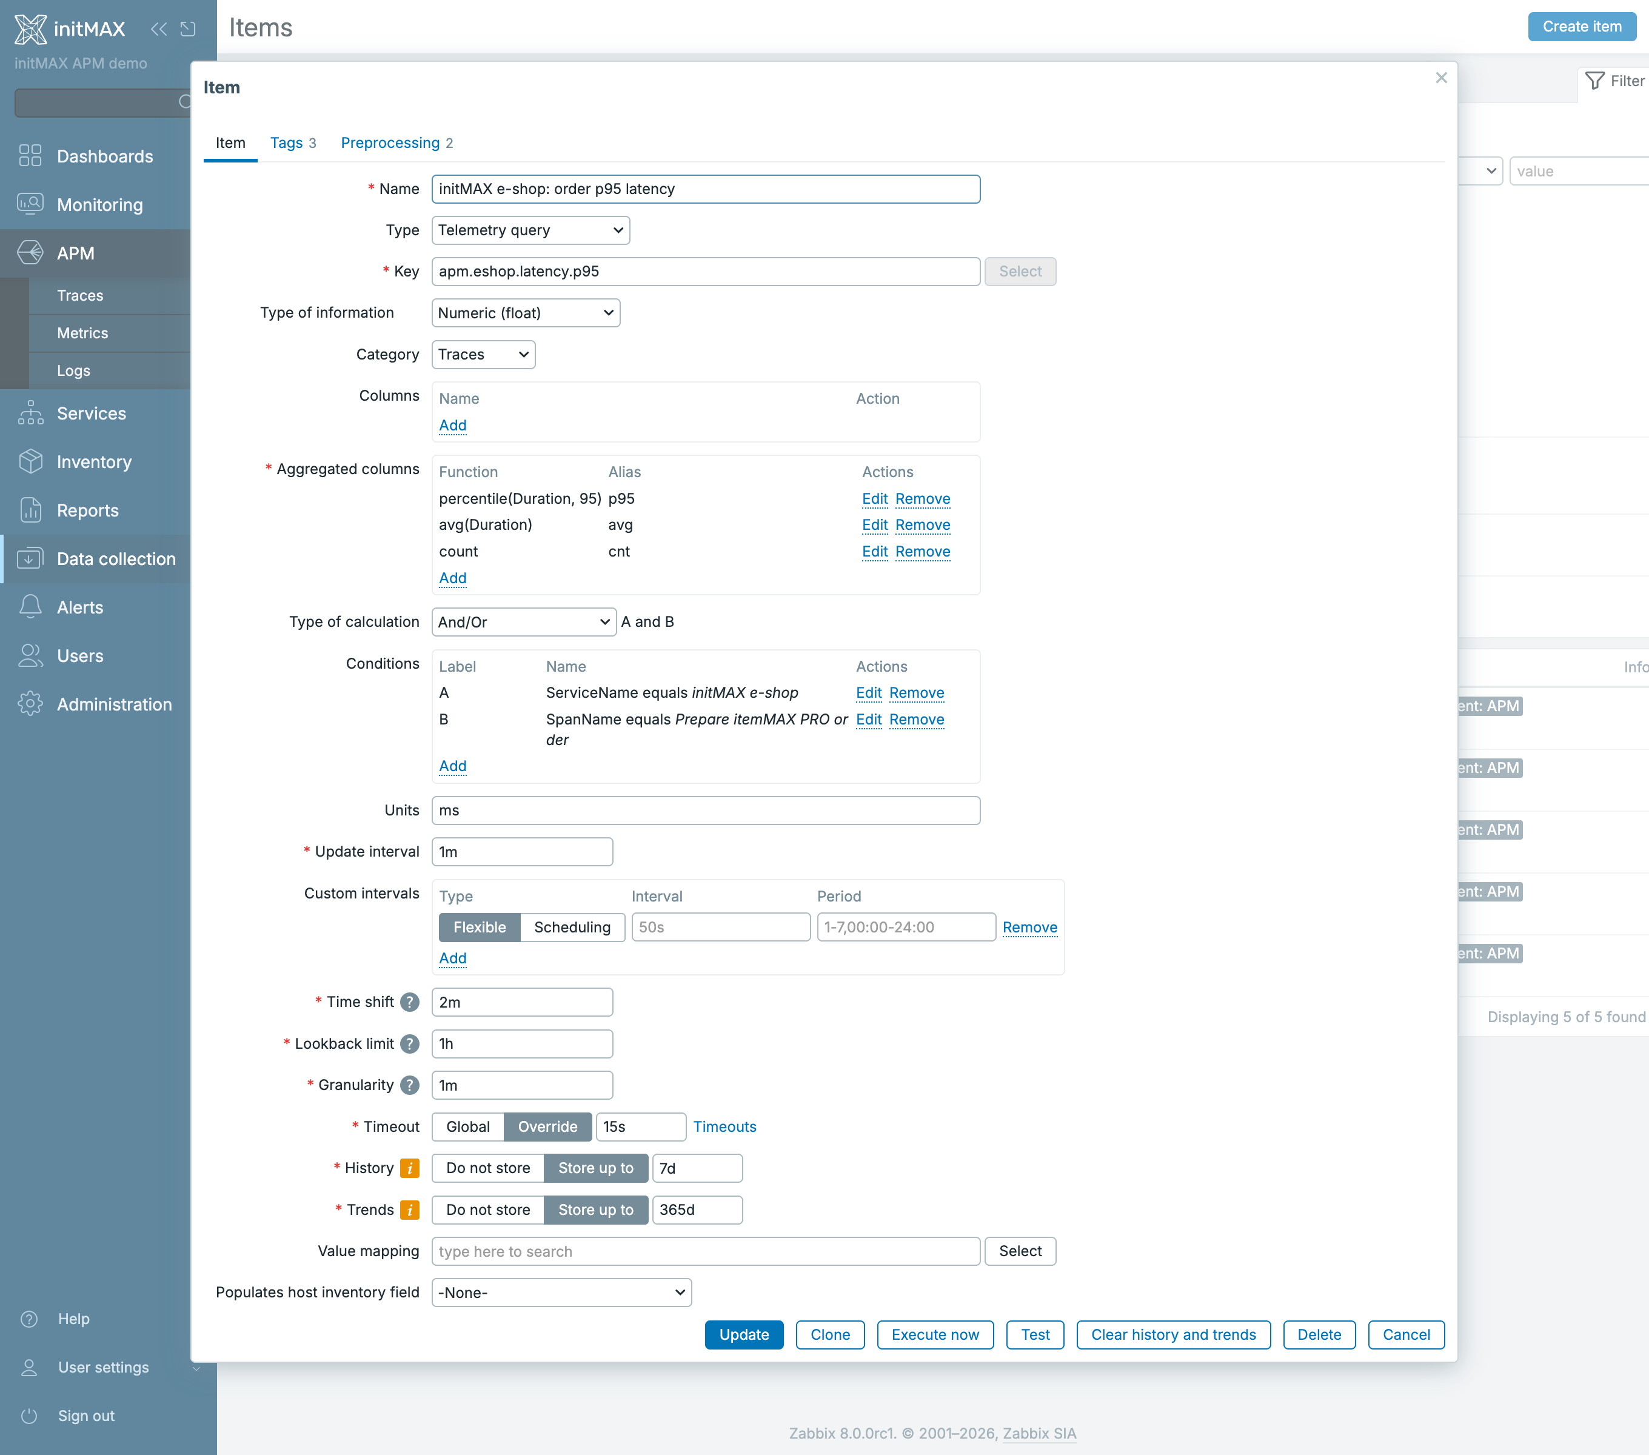Switch to the Preprocessing tab
Viewport: 1649px width, 1455px height.
(397, 142)
